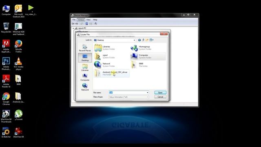Launch Google Chrome desktop shortcut
261x147 pixels.
[x=6, y=99]
